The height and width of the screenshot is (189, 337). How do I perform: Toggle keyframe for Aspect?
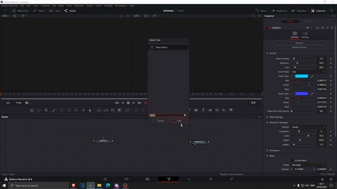tap(331, 144)
